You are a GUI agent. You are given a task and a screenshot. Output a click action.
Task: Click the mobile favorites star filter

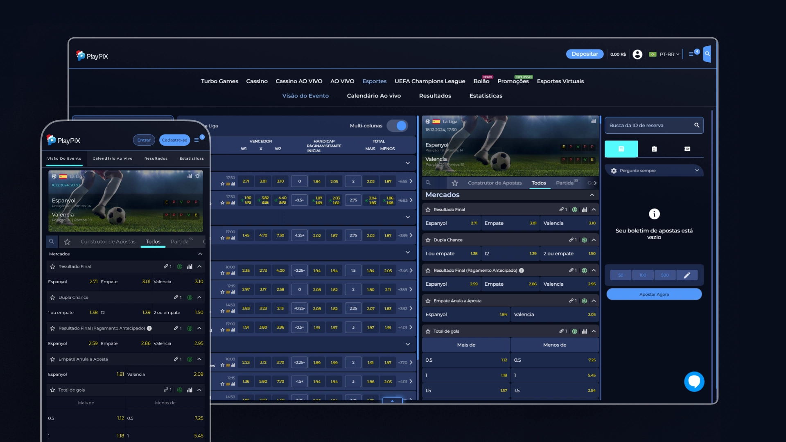pos(68,242)
